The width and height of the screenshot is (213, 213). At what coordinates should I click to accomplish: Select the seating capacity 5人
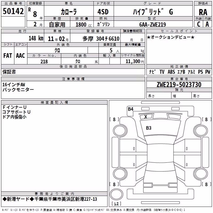[114, 50]
